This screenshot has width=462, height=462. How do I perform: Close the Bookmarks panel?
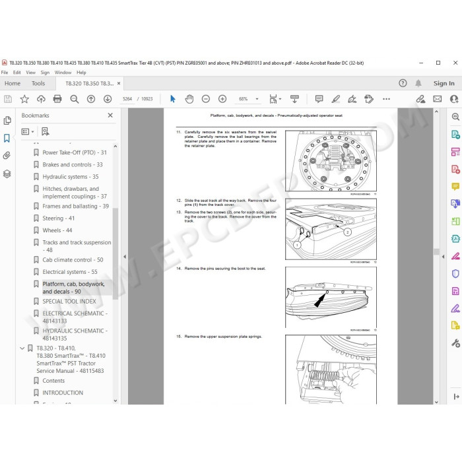tap(110, 115)
